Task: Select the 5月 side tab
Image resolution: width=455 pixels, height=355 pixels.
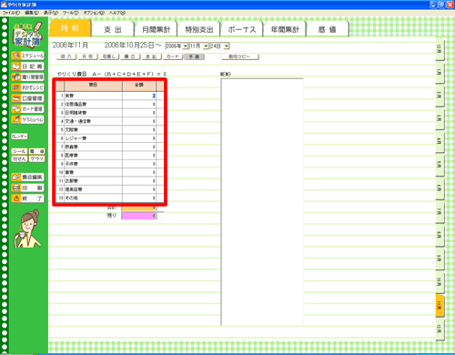Action: [x=440, y=165]
